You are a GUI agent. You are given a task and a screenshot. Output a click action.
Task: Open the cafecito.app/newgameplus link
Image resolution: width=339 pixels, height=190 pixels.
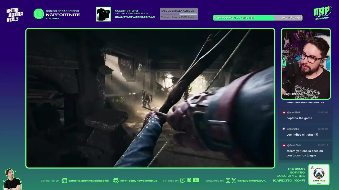point(88,181)
